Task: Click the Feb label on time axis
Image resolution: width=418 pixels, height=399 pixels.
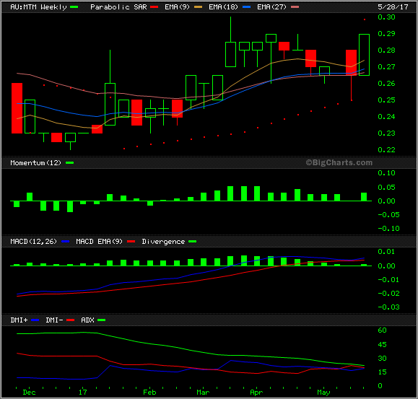Action: tap(149, 393)
